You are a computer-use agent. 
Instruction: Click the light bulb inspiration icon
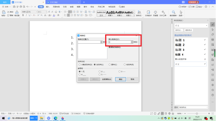(x=155, y=12)
